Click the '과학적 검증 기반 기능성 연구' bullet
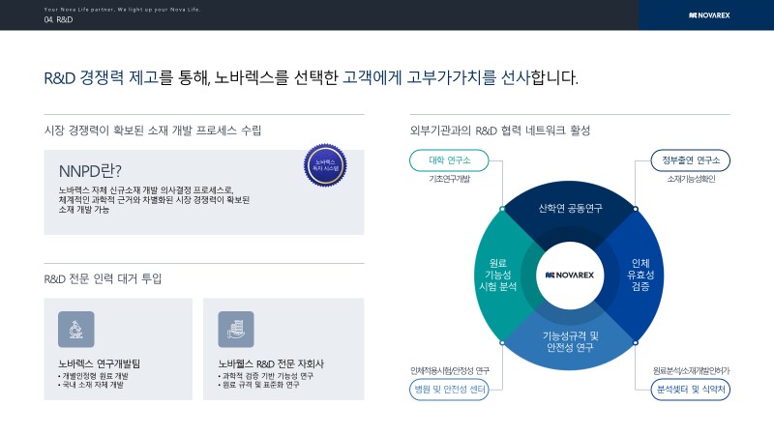 click(265, 376)
